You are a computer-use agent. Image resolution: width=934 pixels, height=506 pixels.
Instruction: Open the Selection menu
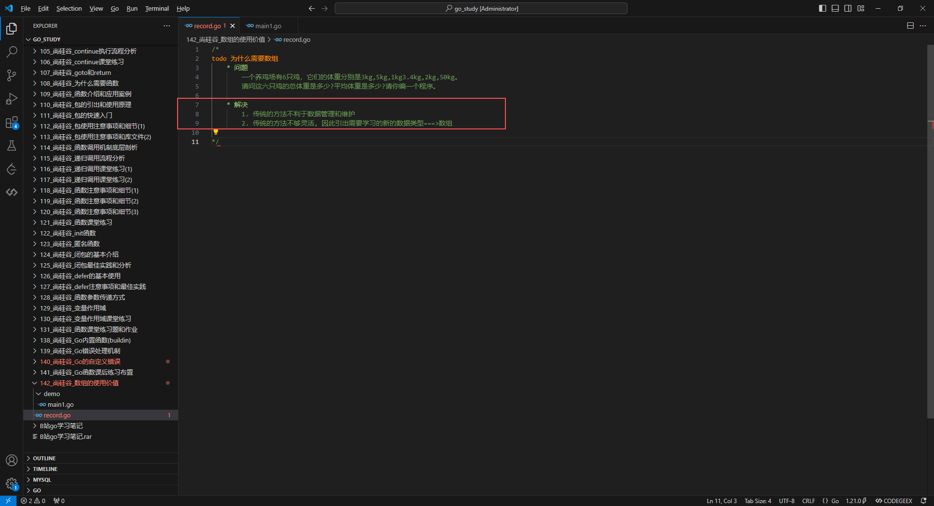(x=69, y=8)
